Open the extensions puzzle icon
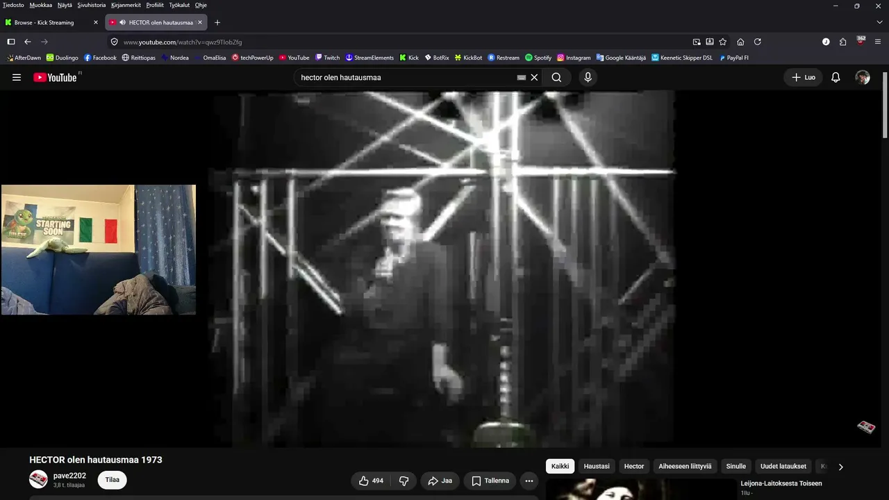This screenshot has width=889, height=500. coord(843,42)
